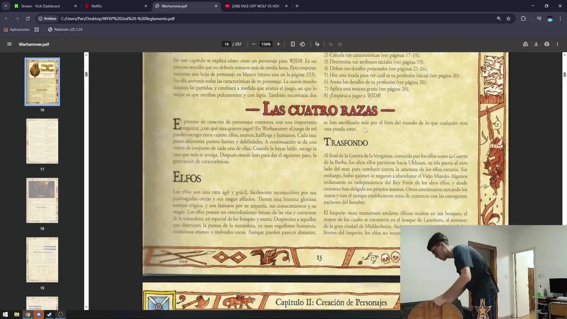567x319 pixels.
Task: Open the media controls icon
Action: [x=539, y=19]
